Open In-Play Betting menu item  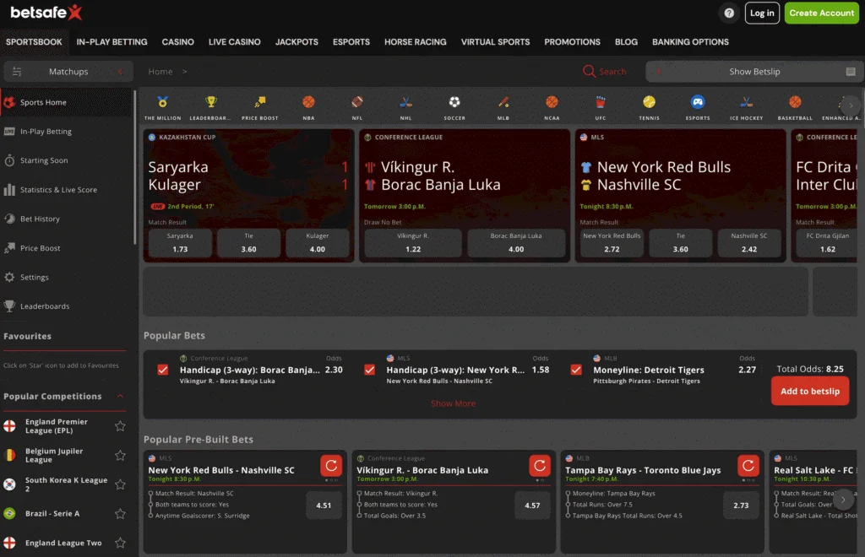pyautogui.click(x=112, y=42)
